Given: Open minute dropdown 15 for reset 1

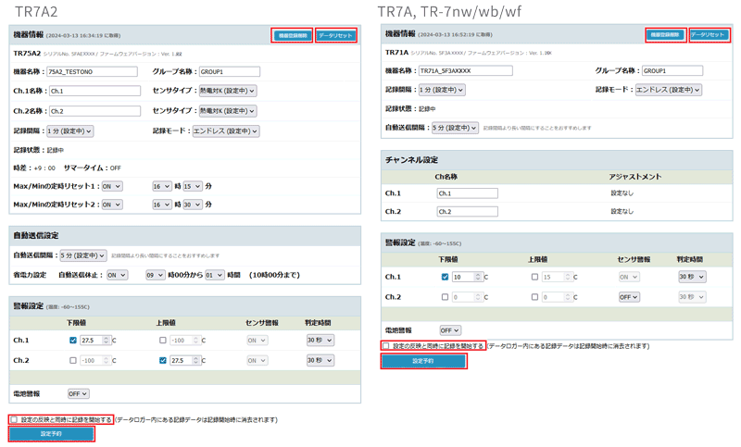Looking at the screenshot, I should click(193, 186).
